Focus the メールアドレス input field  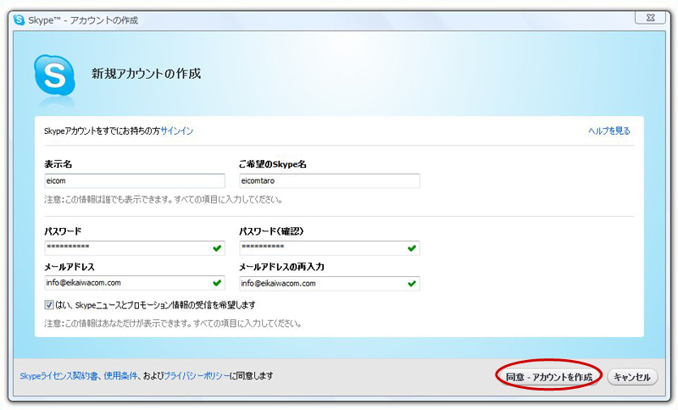click(x=125, y=283)
